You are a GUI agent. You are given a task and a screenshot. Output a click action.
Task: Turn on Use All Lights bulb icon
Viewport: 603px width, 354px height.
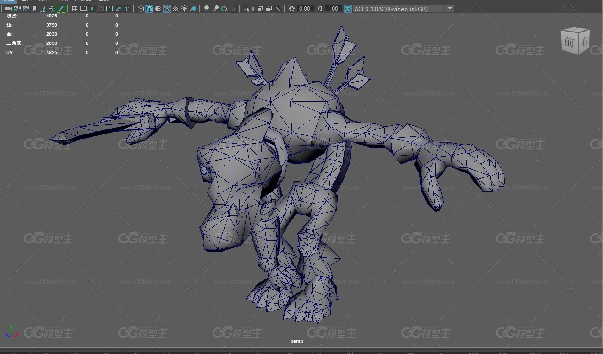pos(184,9)
